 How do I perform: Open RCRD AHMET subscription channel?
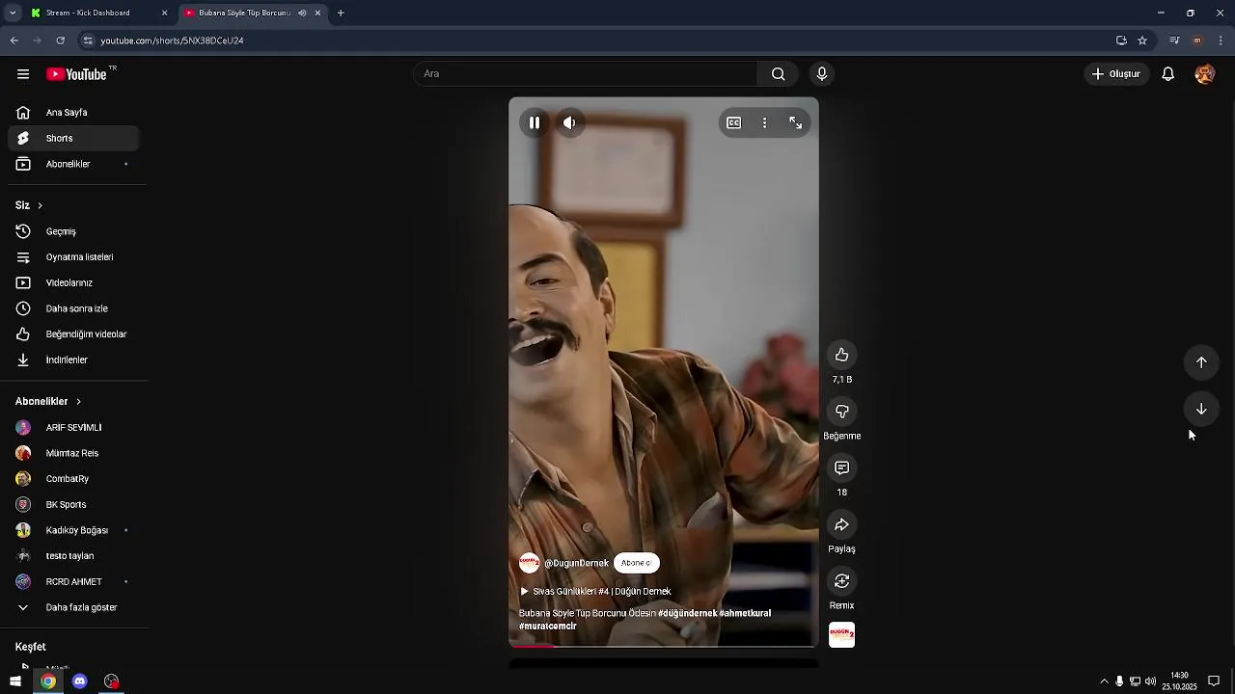(73, 582)
